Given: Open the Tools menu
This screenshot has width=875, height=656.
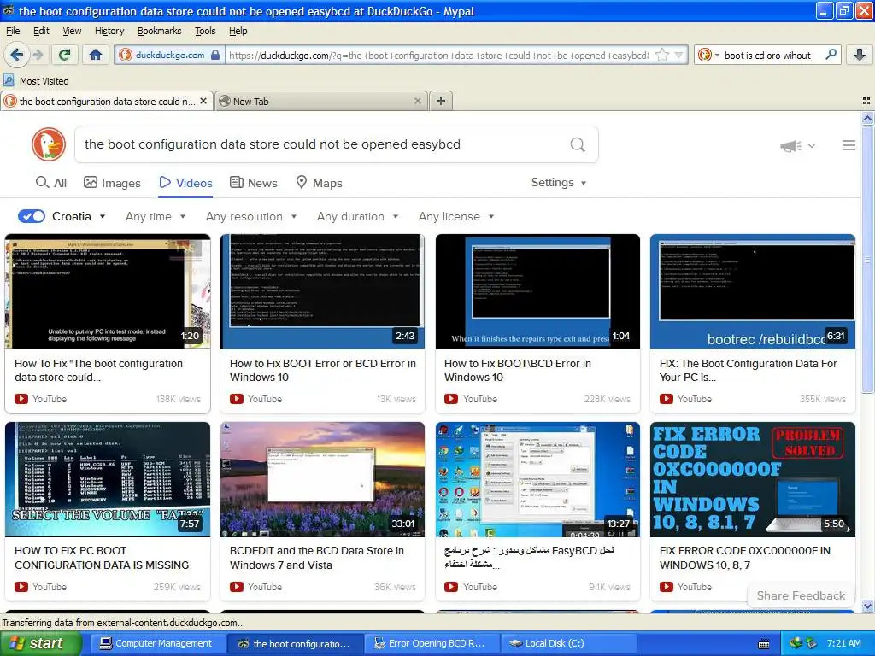Looking at the screenshot, I should tap(205, 31).
